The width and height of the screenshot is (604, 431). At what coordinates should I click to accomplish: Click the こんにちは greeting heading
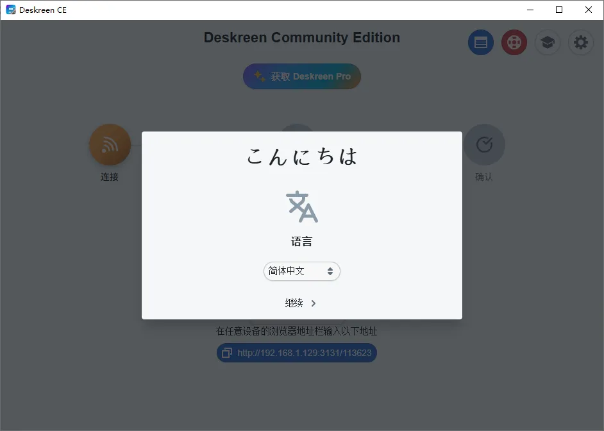pyautogui.click(x=302, y=156)
